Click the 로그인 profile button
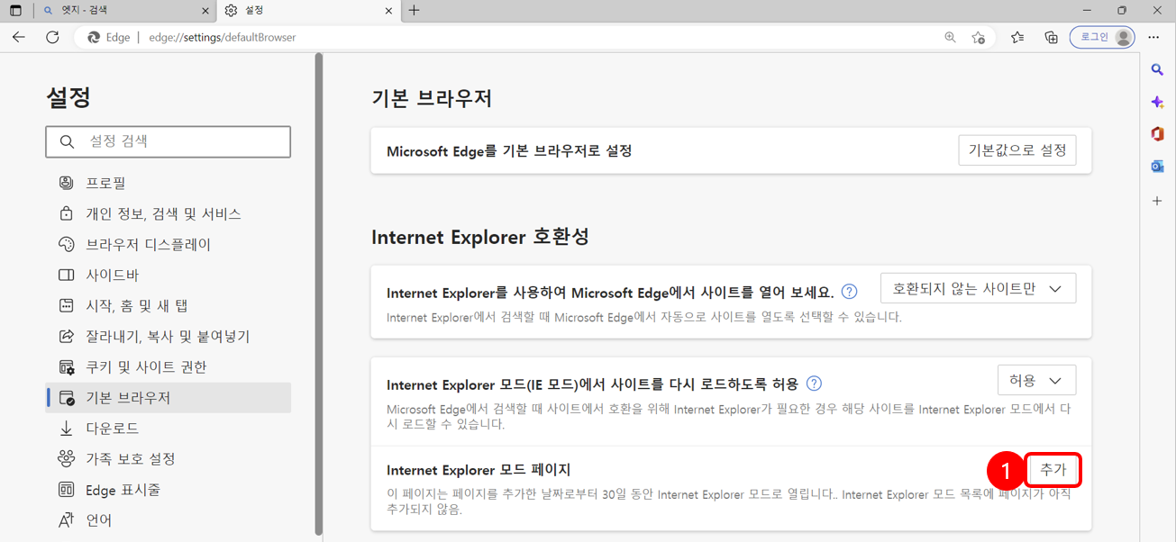1176x542 pixels. pyautogui.click(x=1102, y=37)
